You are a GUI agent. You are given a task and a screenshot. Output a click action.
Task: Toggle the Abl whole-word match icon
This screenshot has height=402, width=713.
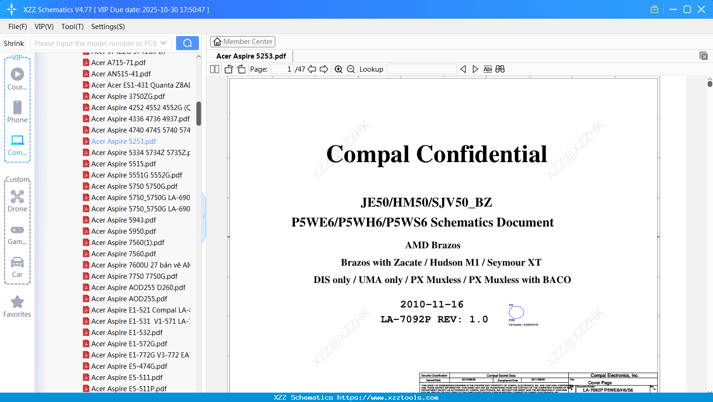tap(487, 69)
